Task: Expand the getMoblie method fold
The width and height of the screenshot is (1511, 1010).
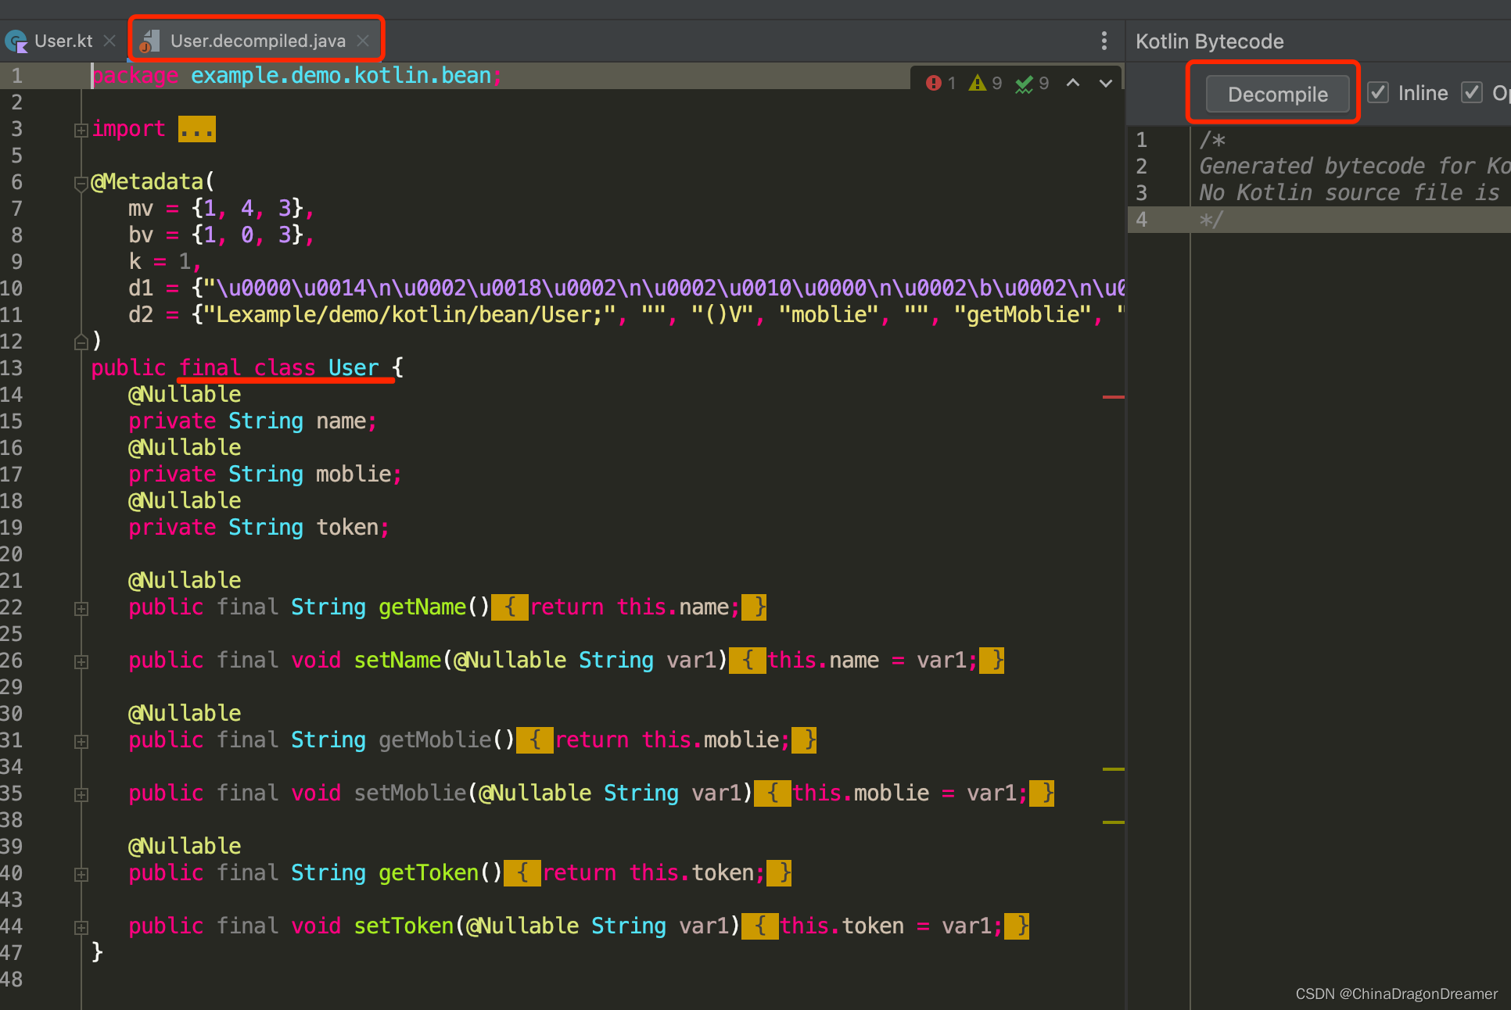Action: (x=81, y=741)
